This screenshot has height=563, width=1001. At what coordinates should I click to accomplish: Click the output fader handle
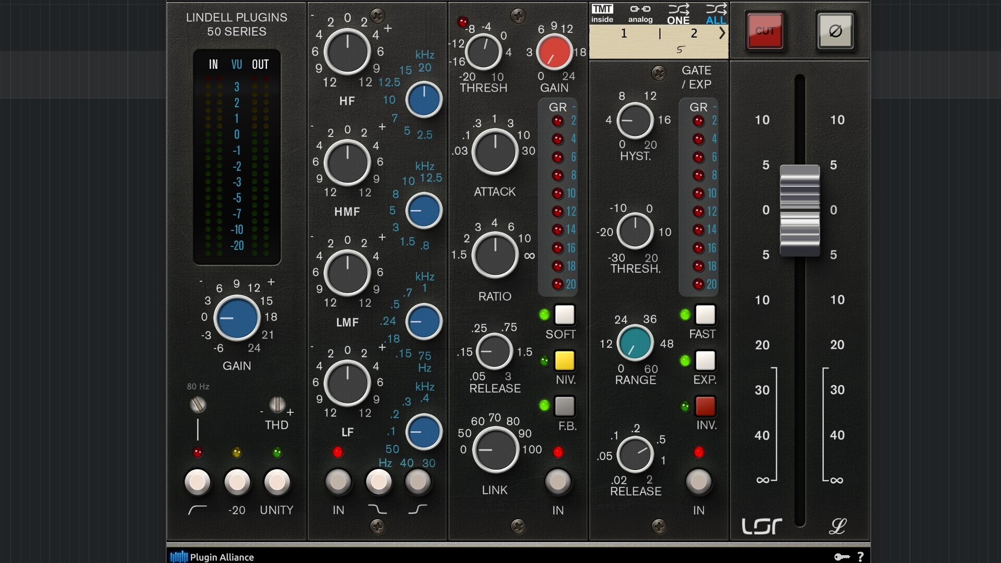pyautogui.click(x=800, y=210)
